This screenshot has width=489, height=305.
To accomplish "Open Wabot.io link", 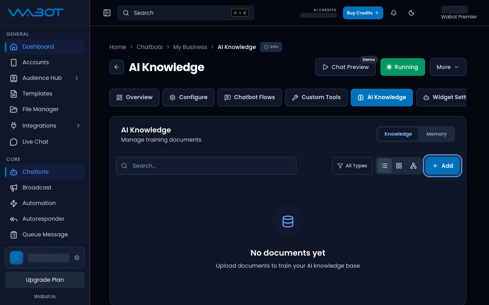I will point(45,296).
